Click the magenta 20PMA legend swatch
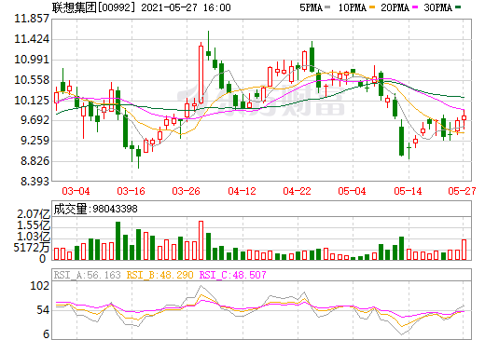This screenshot has width=485, height=340. (415, 7)
